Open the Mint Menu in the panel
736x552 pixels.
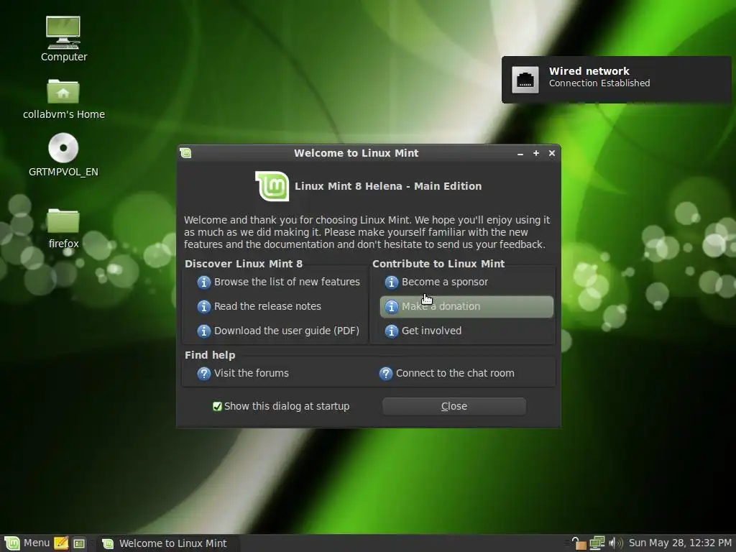[x=27, y=543]
